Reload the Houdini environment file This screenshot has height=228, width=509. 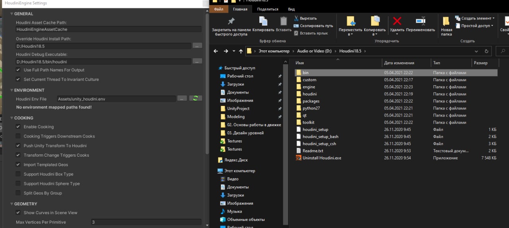coord(195,98)
